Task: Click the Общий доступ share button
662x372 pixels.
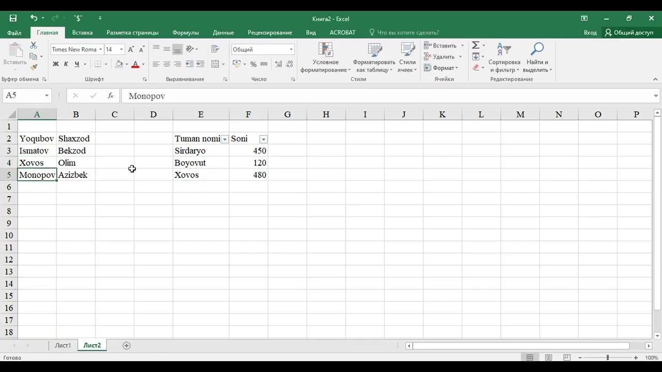Action: click(x=629, y=33)
